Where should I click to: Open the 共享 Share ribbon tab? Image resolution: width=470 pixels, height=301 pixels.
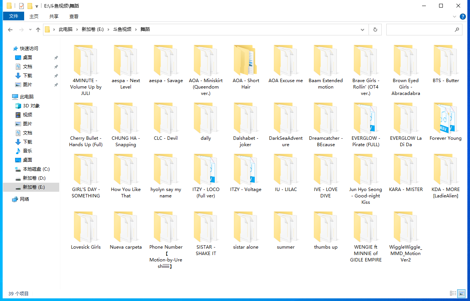[x=54, y=16]
